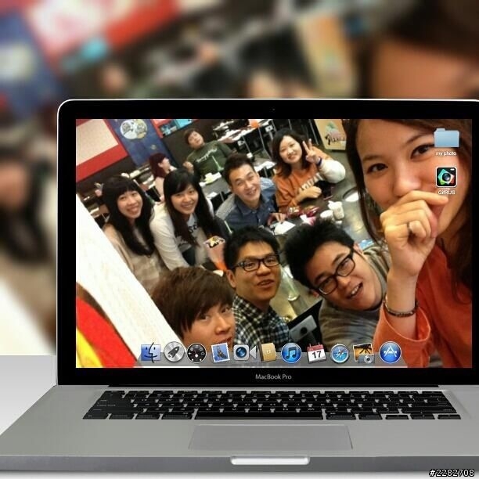Viewport: 479px width, 479px height.
Task: Select the CIRUS app desktop icon
Action: pyautogui.click(x=446, y=177)
